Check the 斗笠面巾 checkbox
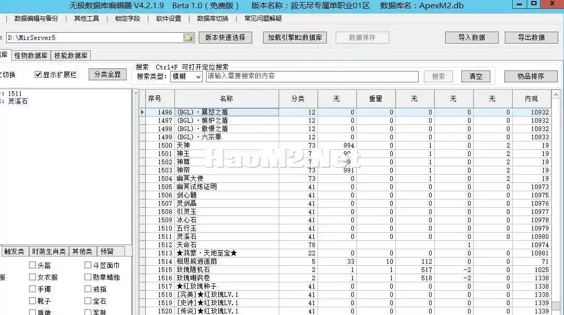 coord(88,265)
